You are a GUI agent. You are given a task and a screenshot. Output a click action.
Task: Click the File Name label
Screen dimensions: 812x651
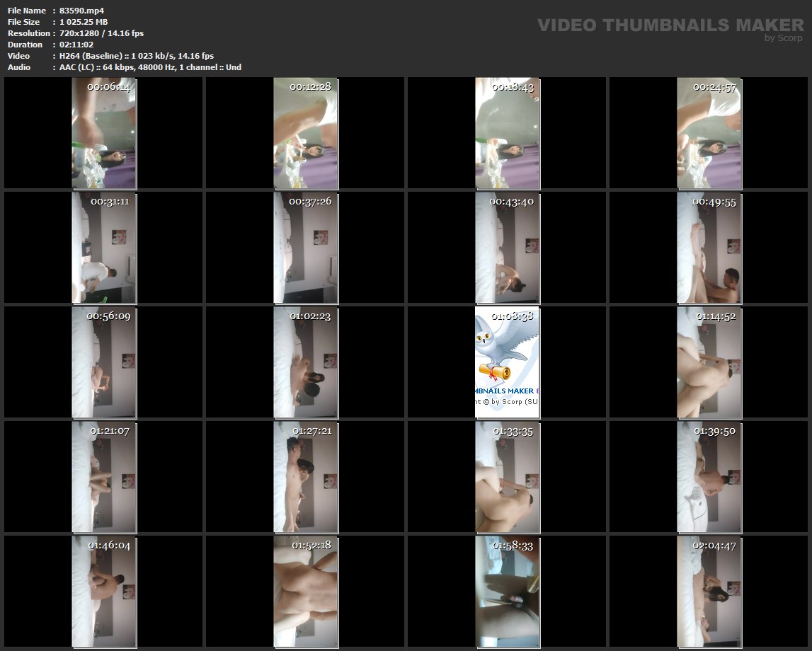click(x=27, y=11)
